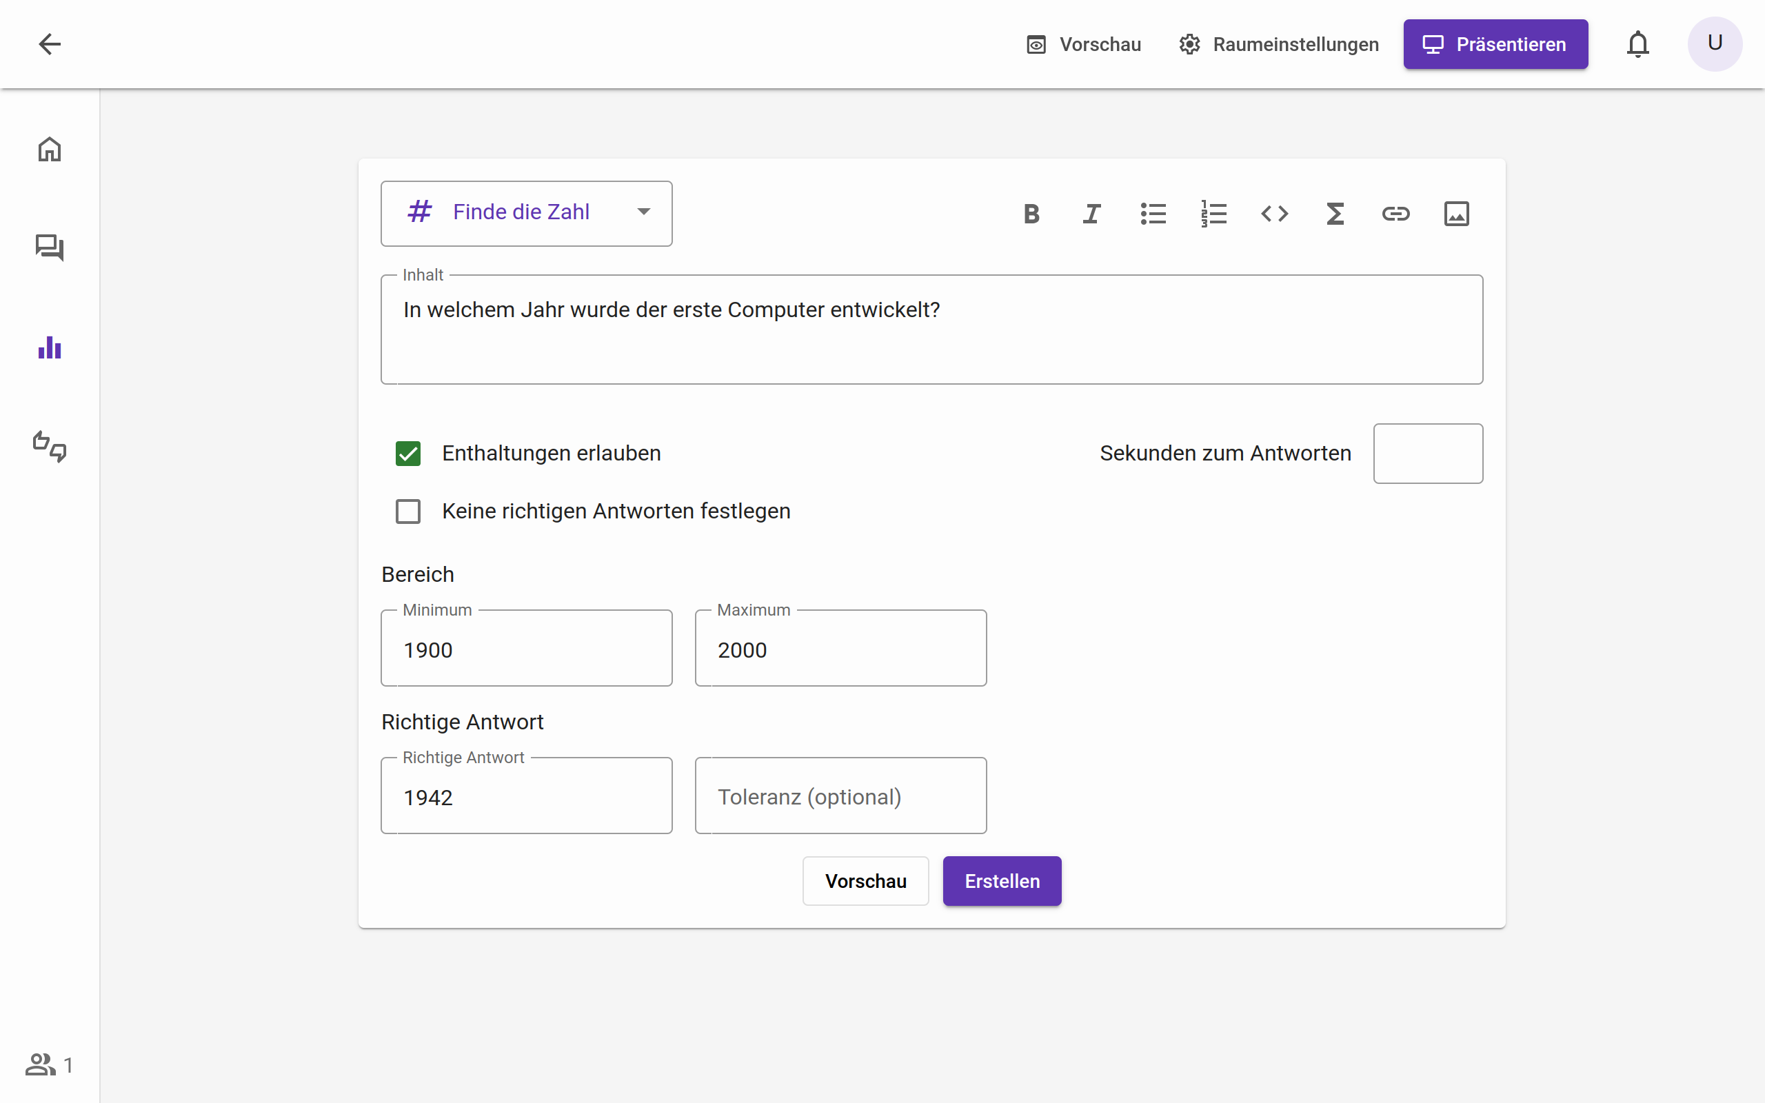Click the hash icon in the Finde die Zahl selector
Viewport: 1765px width, 1103px height.
pos(419,212)
